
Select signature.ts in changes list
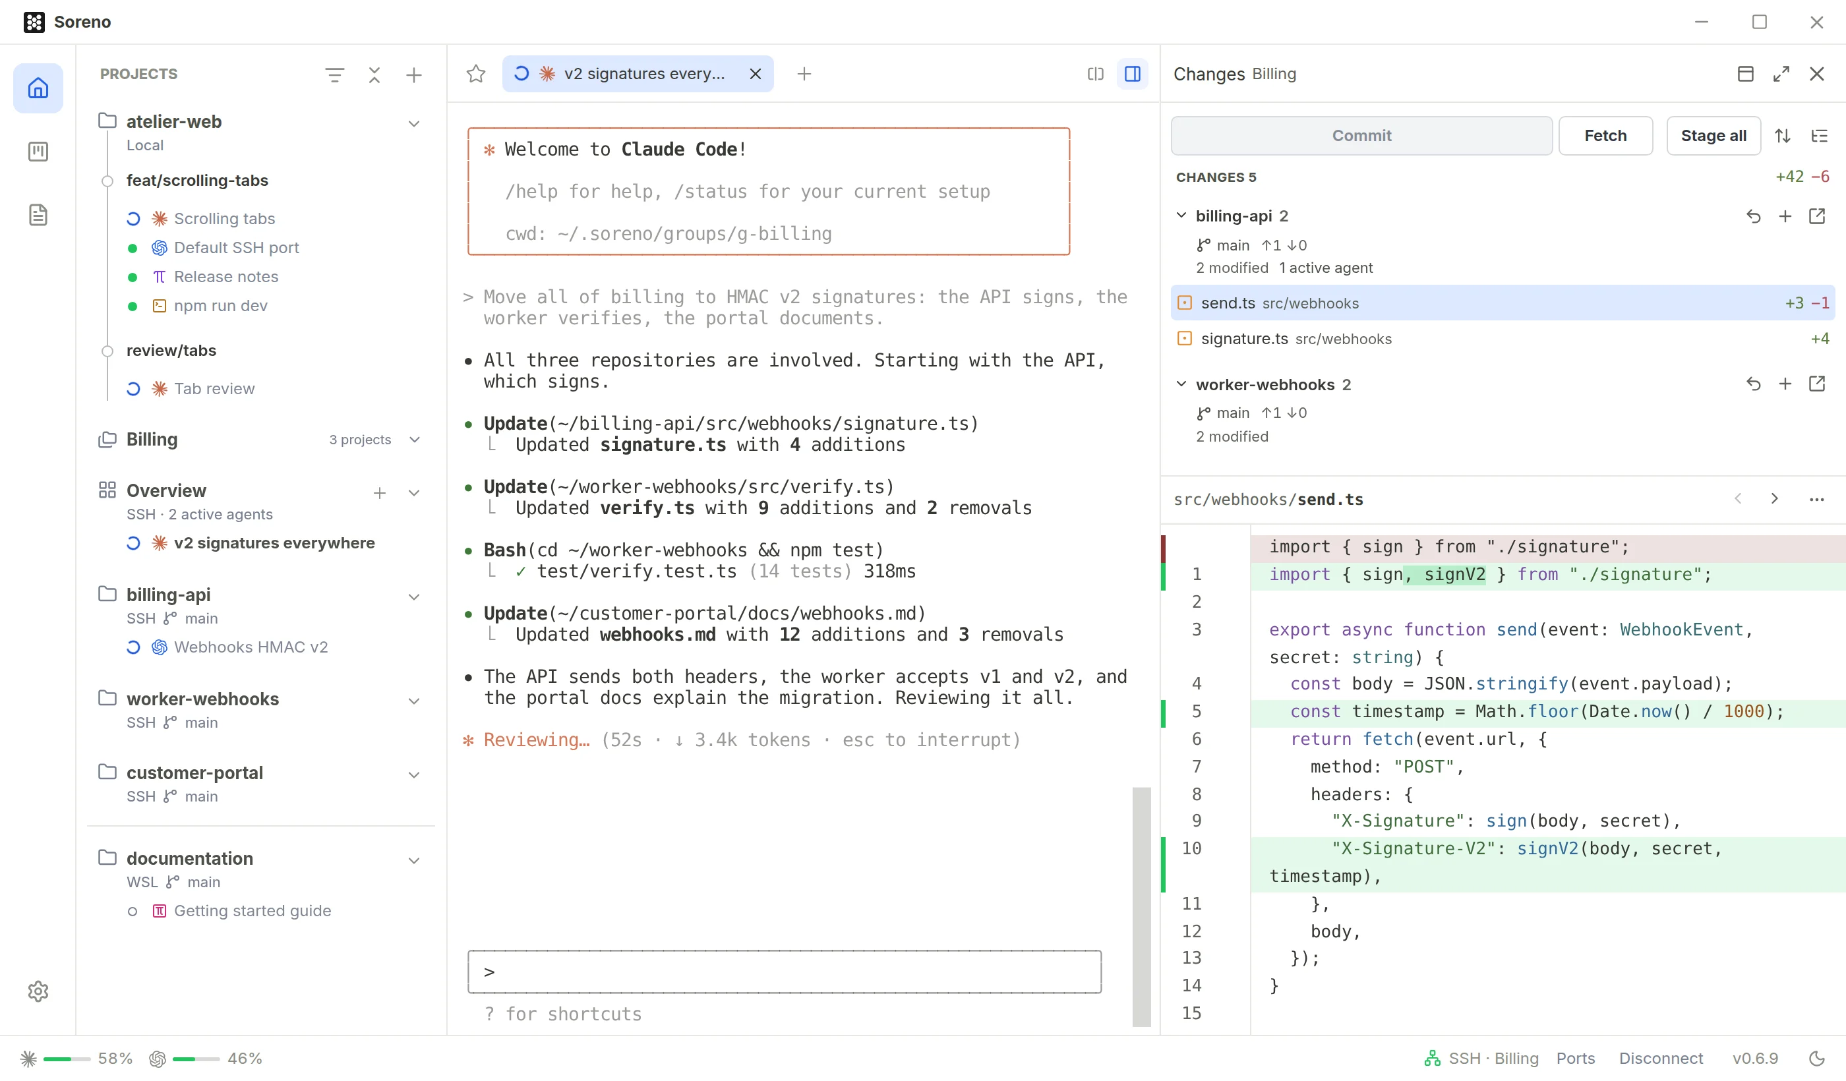coord(1503,338)
